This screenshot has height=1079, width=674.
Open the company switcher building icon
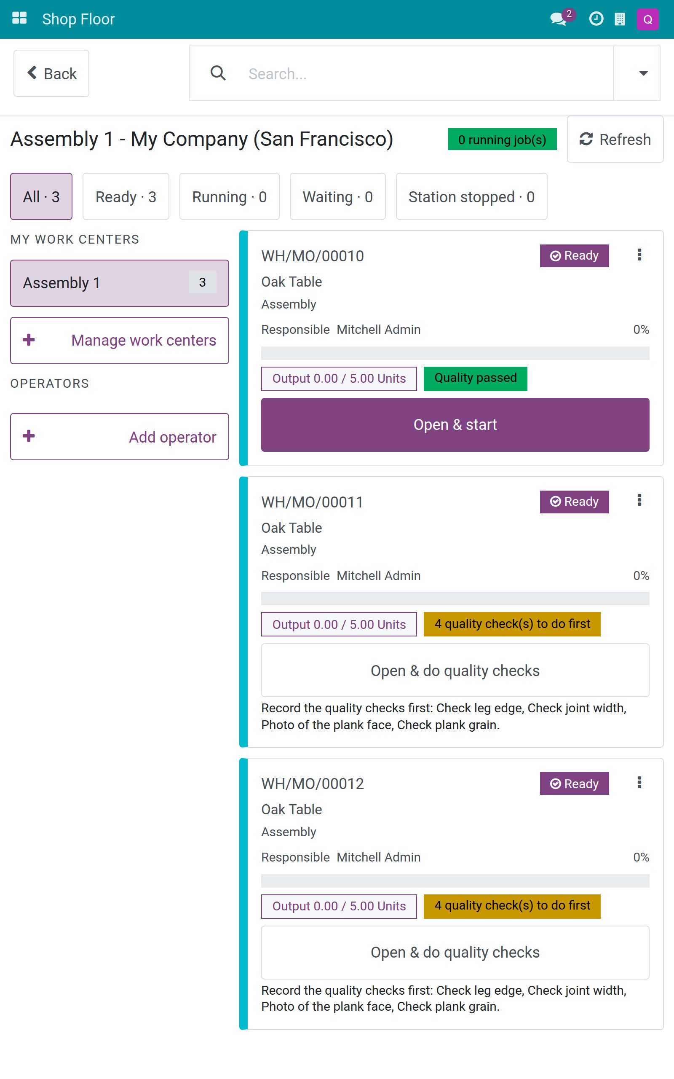tap(620, 19)
